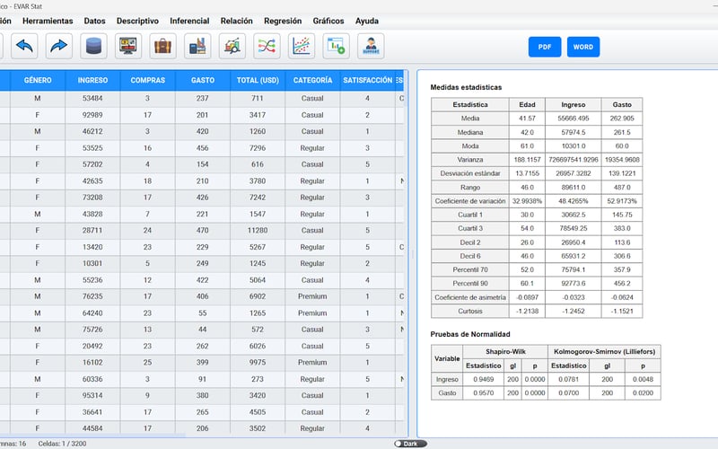This screenshot has width=718, height=449.
Task: Select the CATEGORÍA column header
Action: [312, 80]
